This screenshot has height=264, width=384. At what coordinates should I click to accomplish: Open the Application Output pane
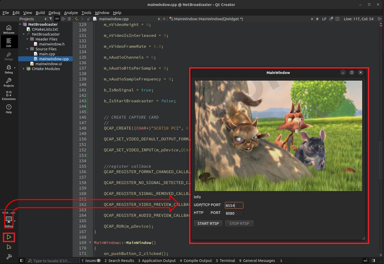pyautogui.click(x=157, y=260)
